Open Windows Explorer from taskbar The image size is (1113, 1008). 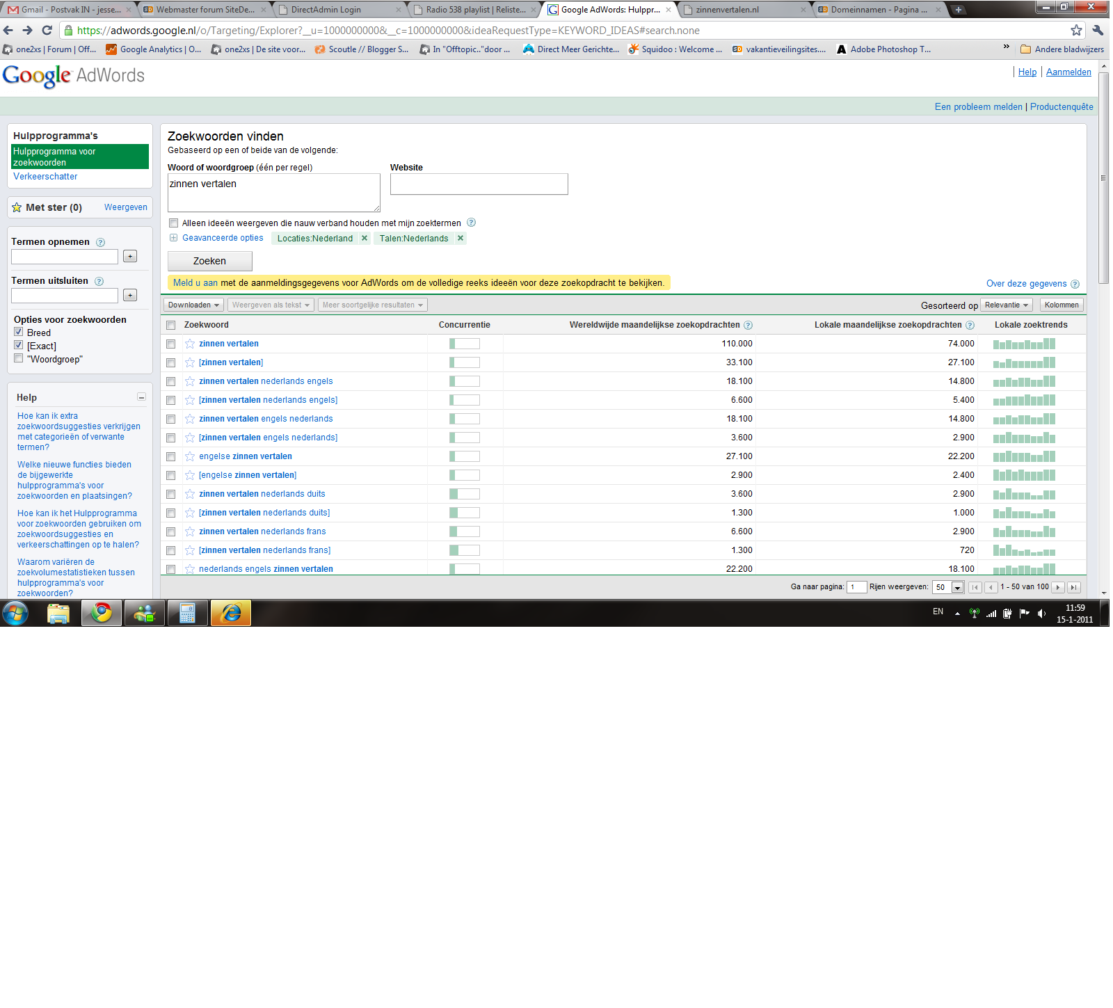point(58,613)
